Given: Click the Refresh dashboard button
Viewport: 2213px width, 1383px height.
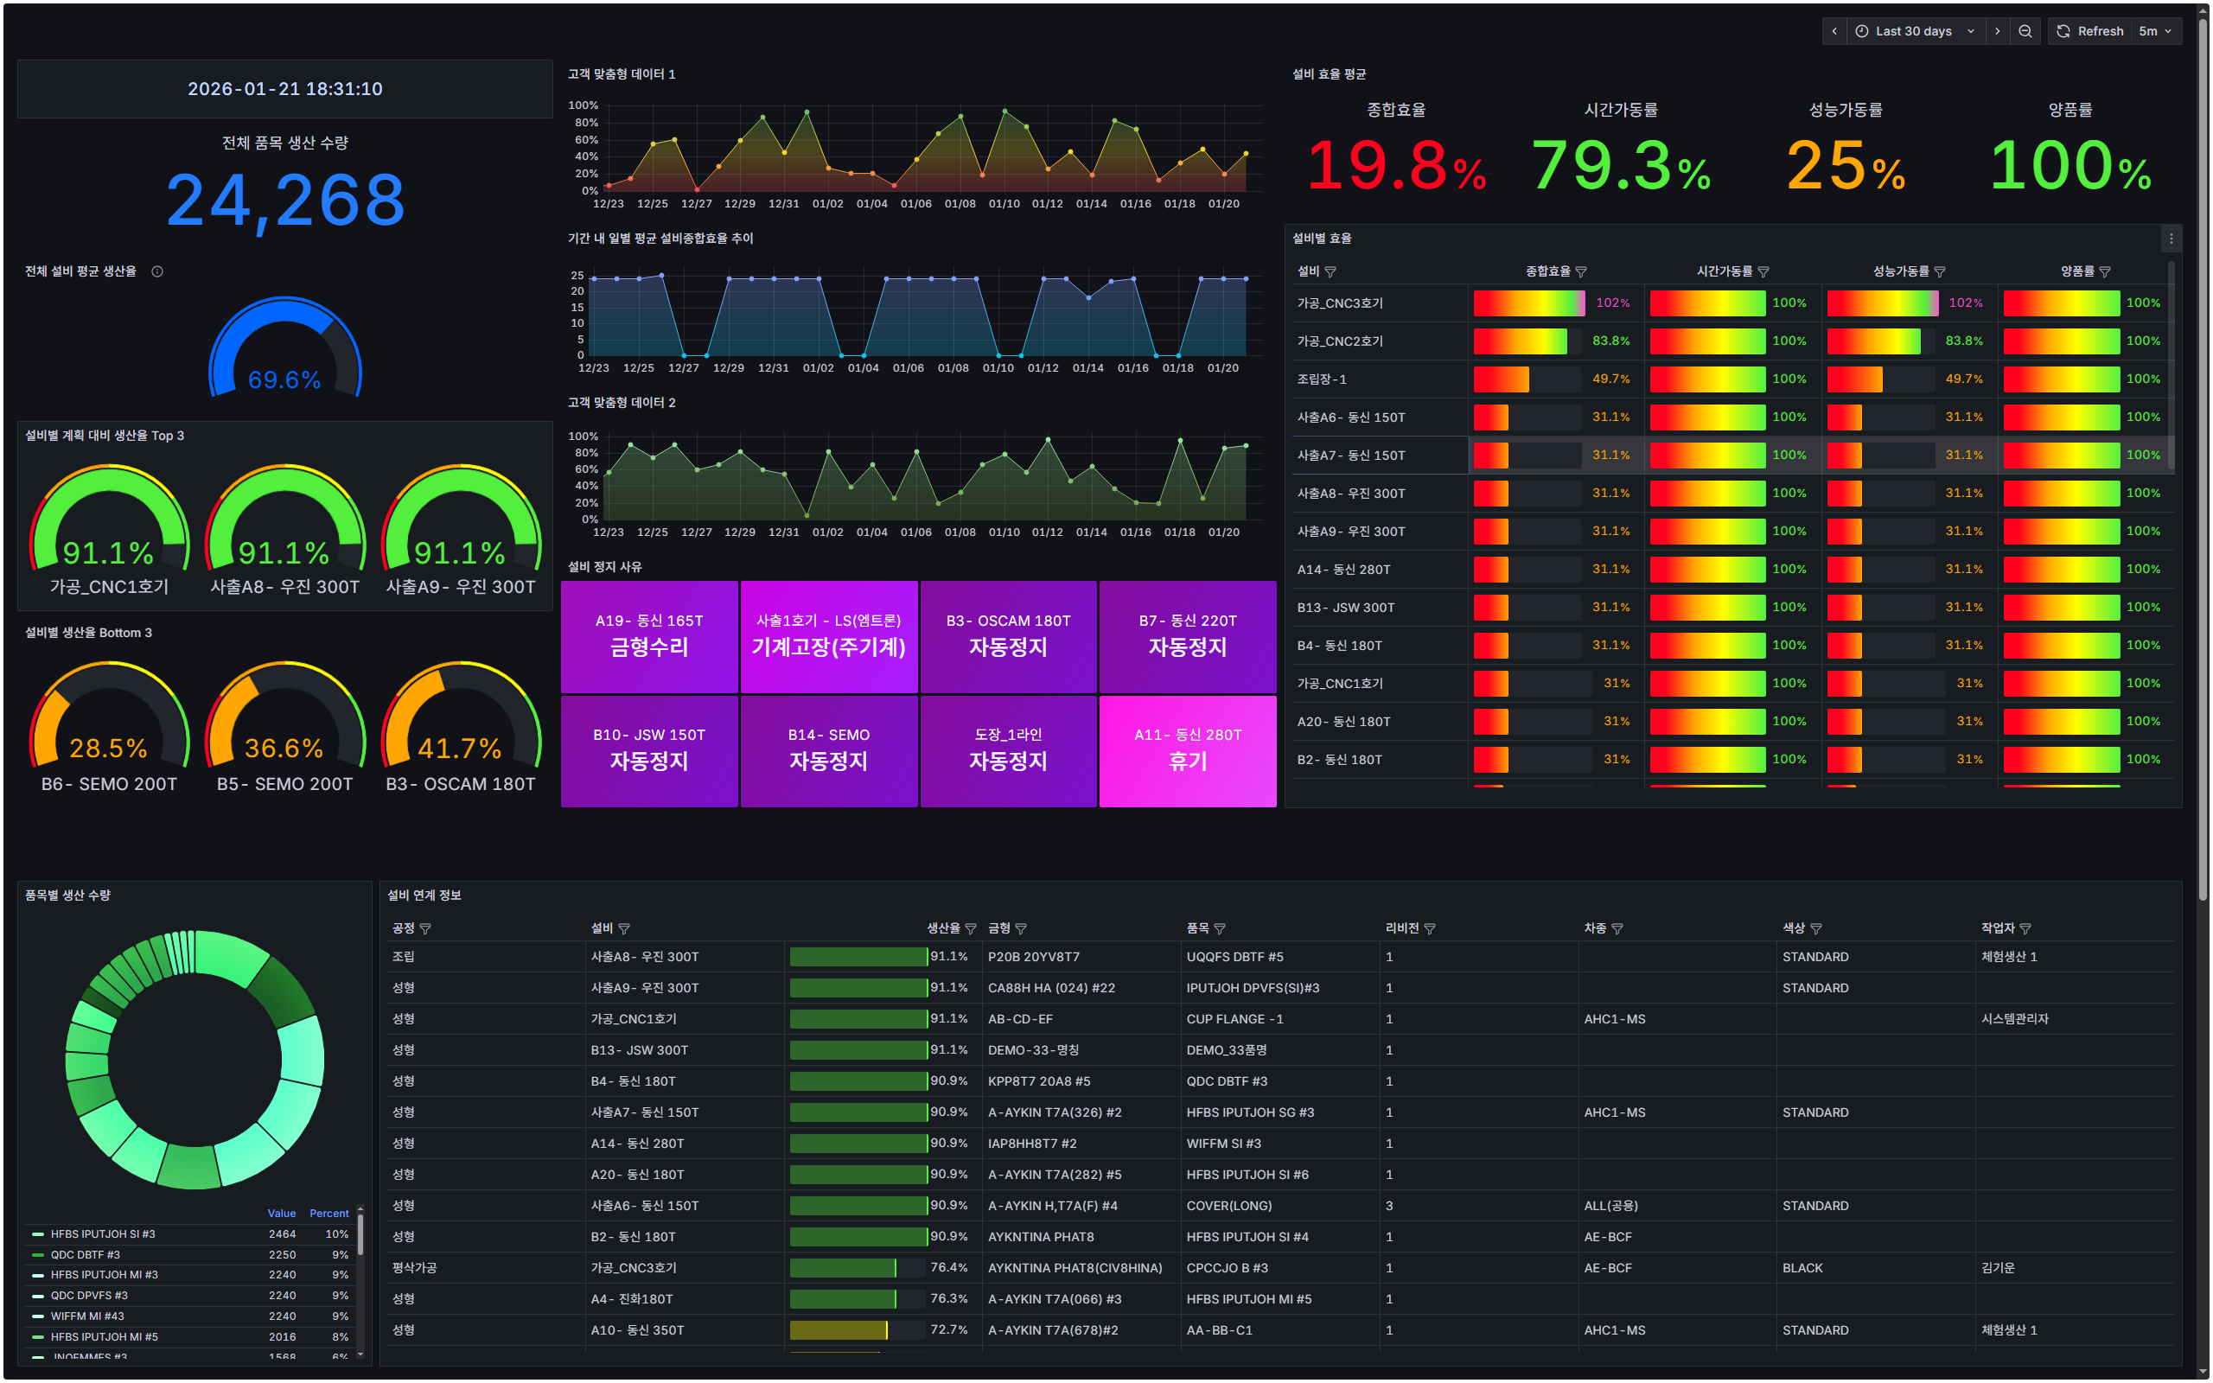Looking at the screenshot, I should tap(2090, 31).
